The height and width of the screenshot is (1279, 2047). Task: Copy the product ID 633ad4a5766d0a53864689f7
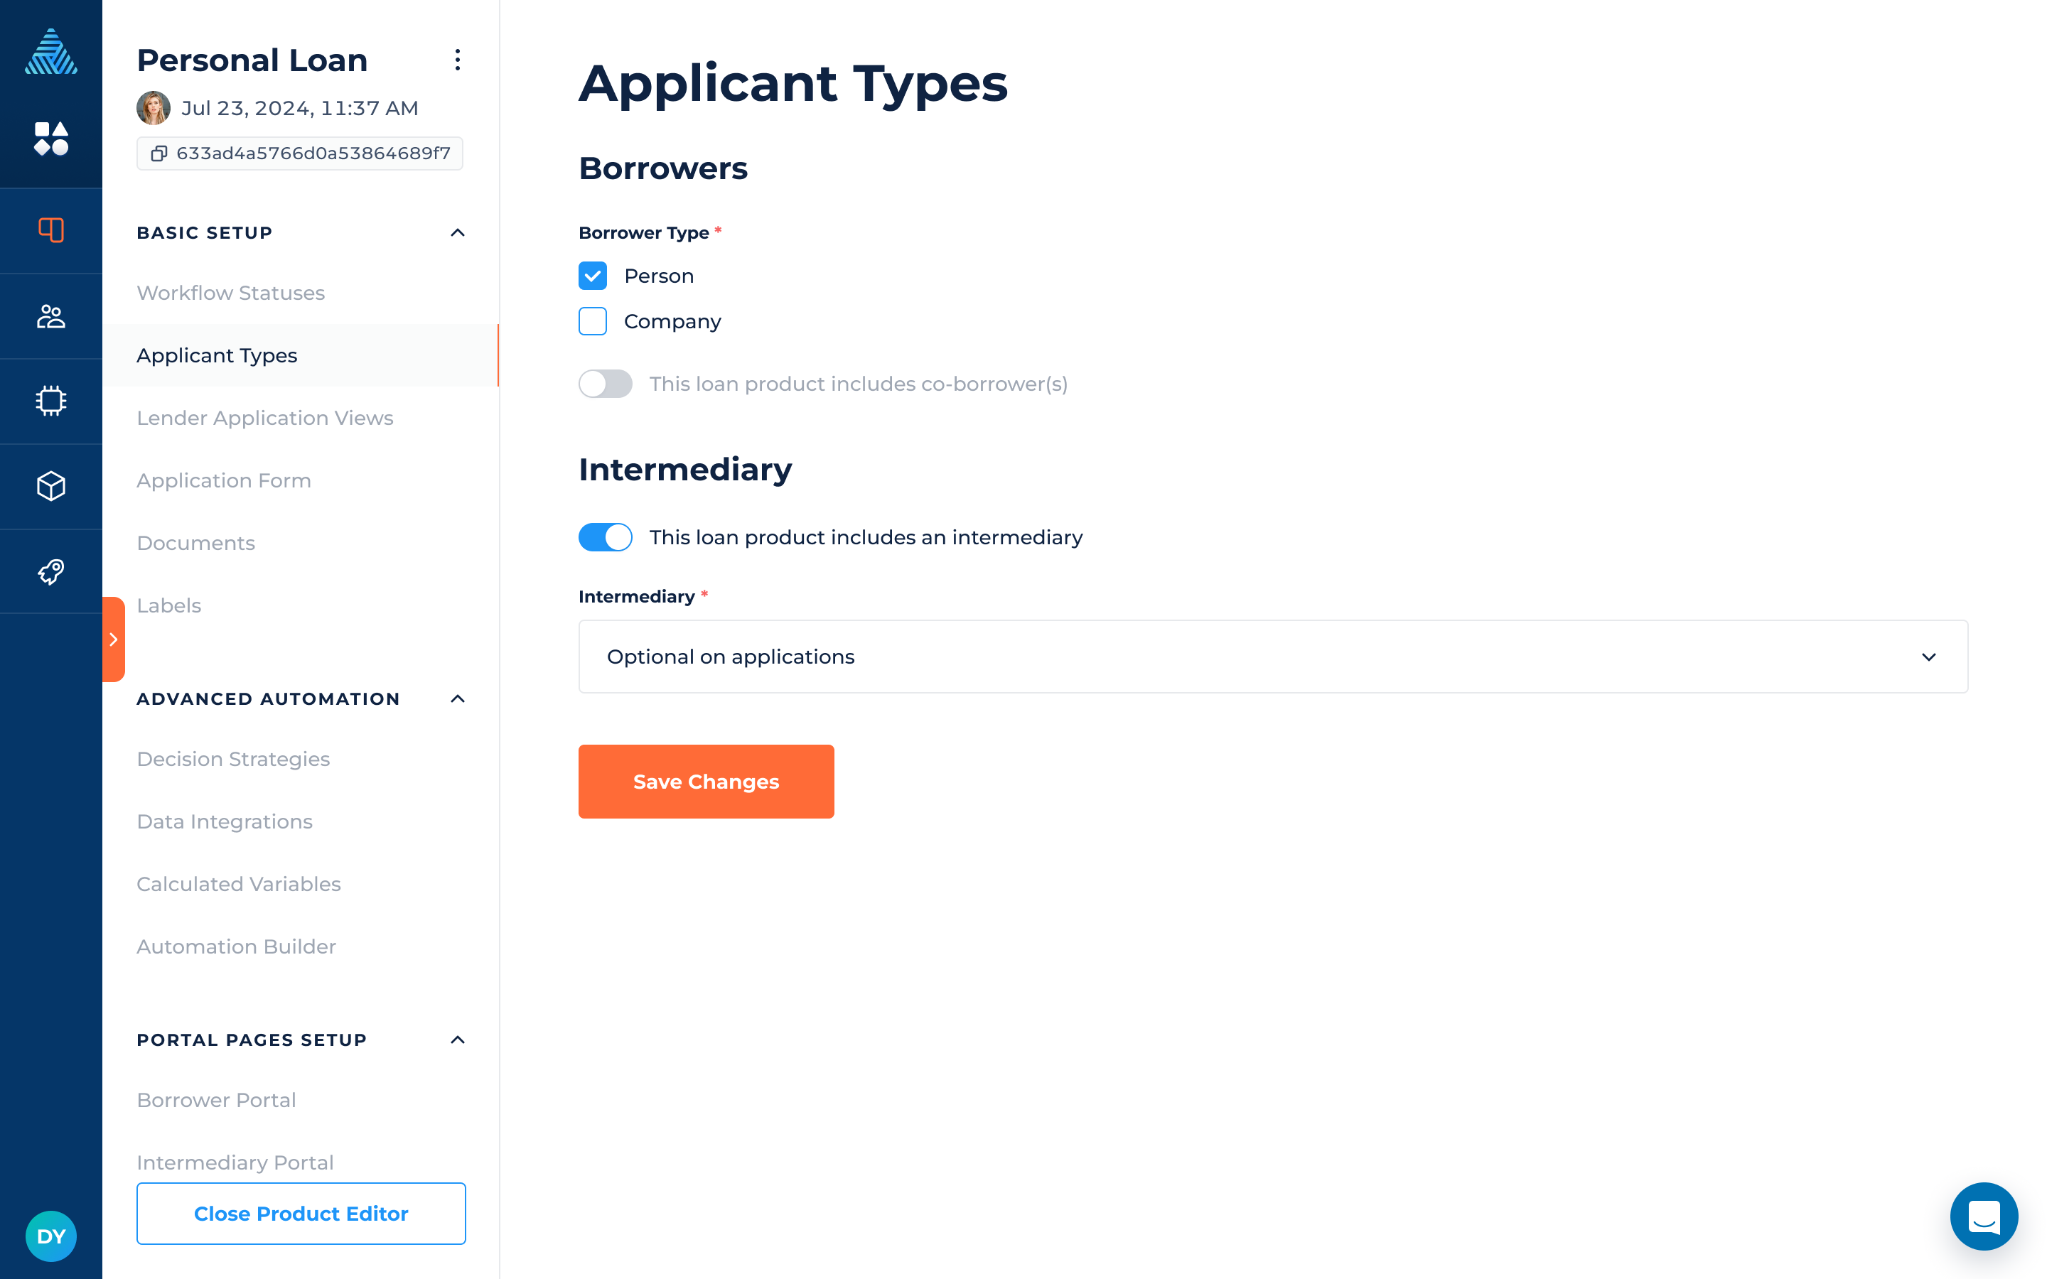click(x=159, y=154)
